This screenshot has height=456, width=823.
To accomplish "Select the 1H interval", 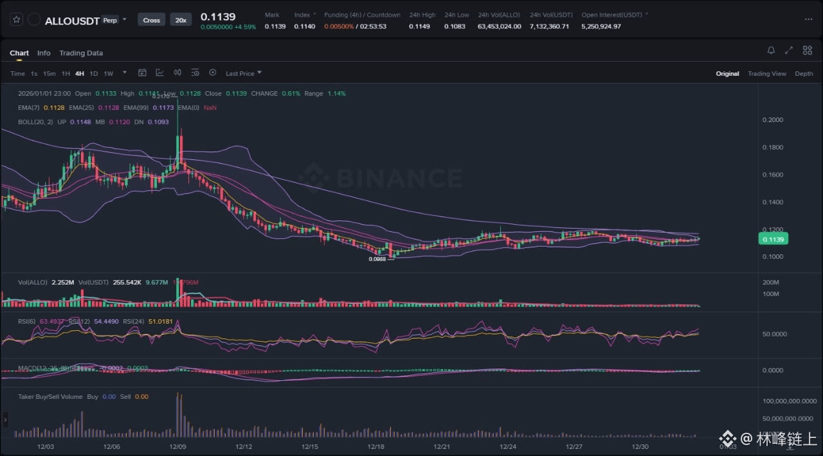I will pos(66,74).
